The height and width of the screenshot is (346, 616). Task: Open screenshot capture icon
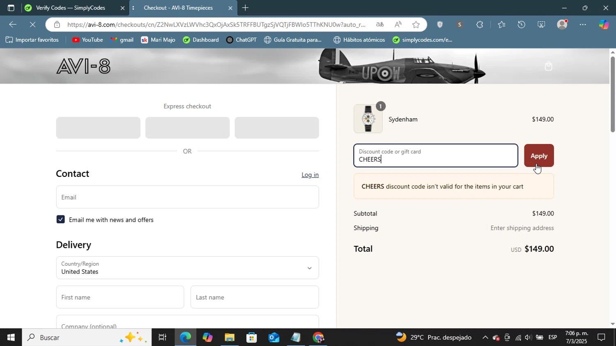click(541, 25)
